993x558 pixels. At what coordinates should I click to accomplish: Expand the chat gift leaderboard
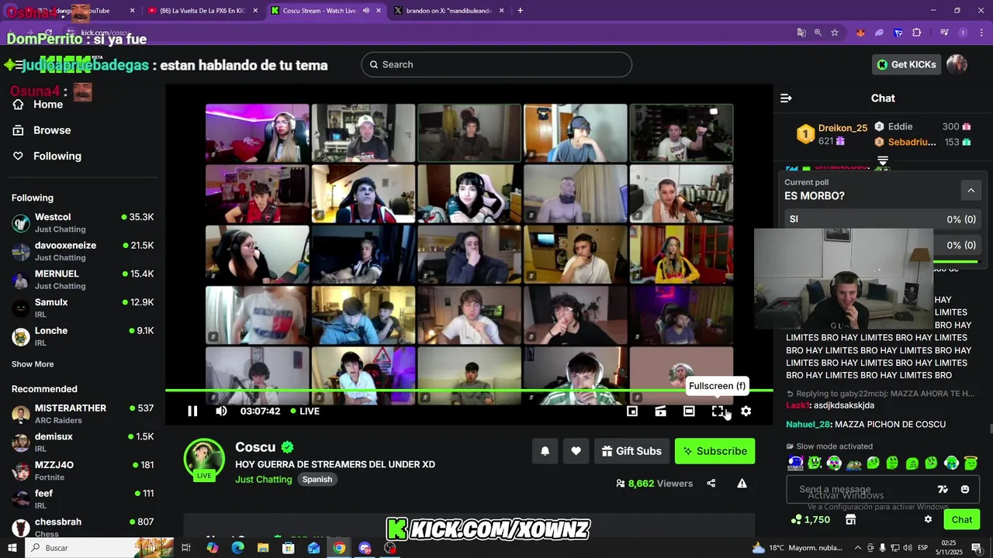tap(883, 160)
